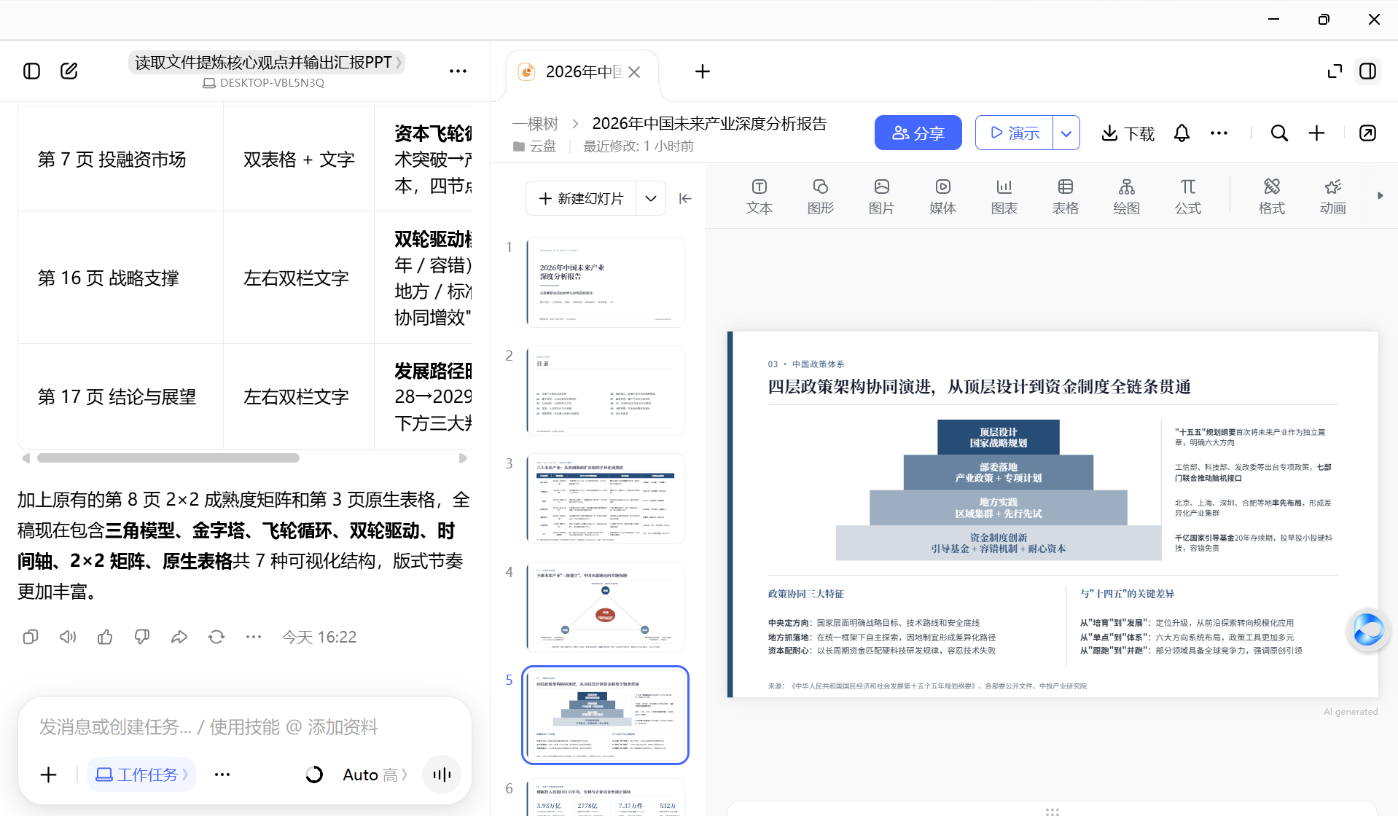Insert a formula with 公式 tool
Viewport: 1398px width, 816px height.
point(1187,197)
